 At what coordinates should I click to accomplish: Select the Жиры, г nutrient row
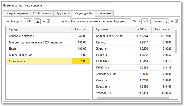(133, 49)
